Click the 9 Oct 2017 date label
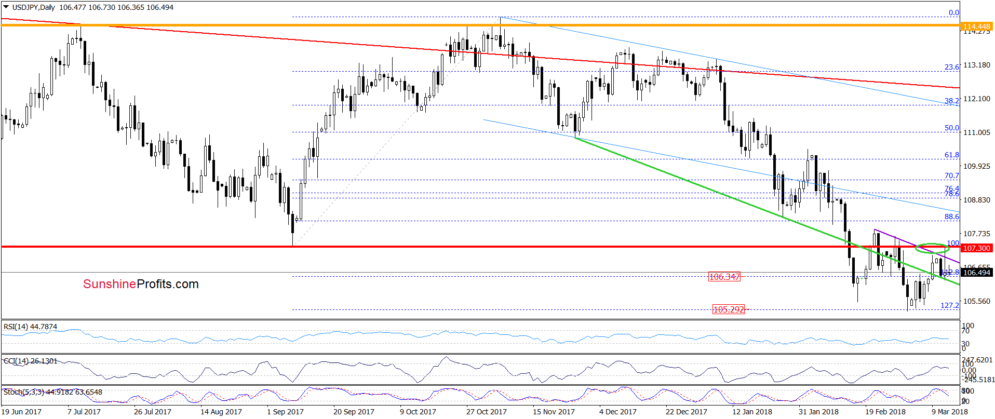 [418, 412]
